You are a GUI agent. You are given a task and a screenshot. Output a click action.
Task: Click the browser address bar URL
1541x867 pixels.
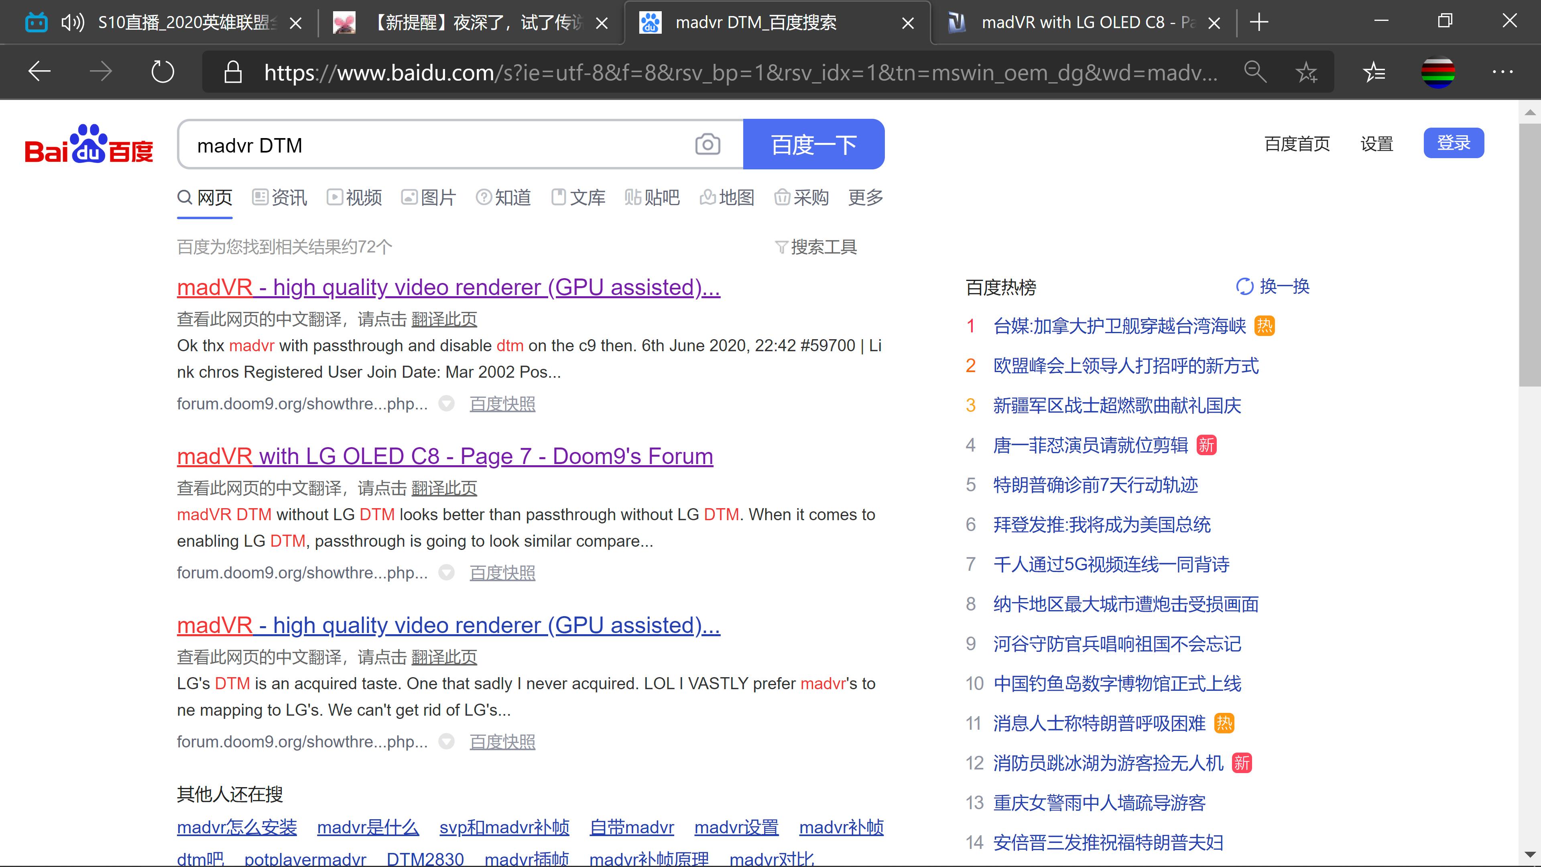[x=740, y=72]
